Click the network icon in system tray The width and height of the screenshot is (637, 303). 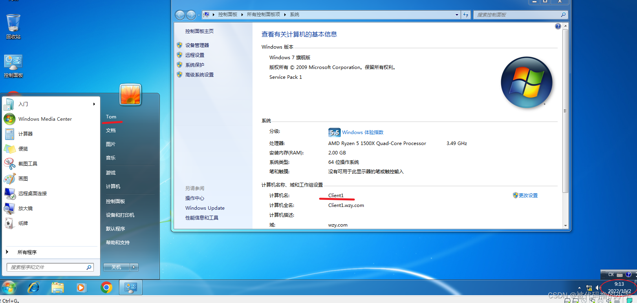[x=589, y=288]
